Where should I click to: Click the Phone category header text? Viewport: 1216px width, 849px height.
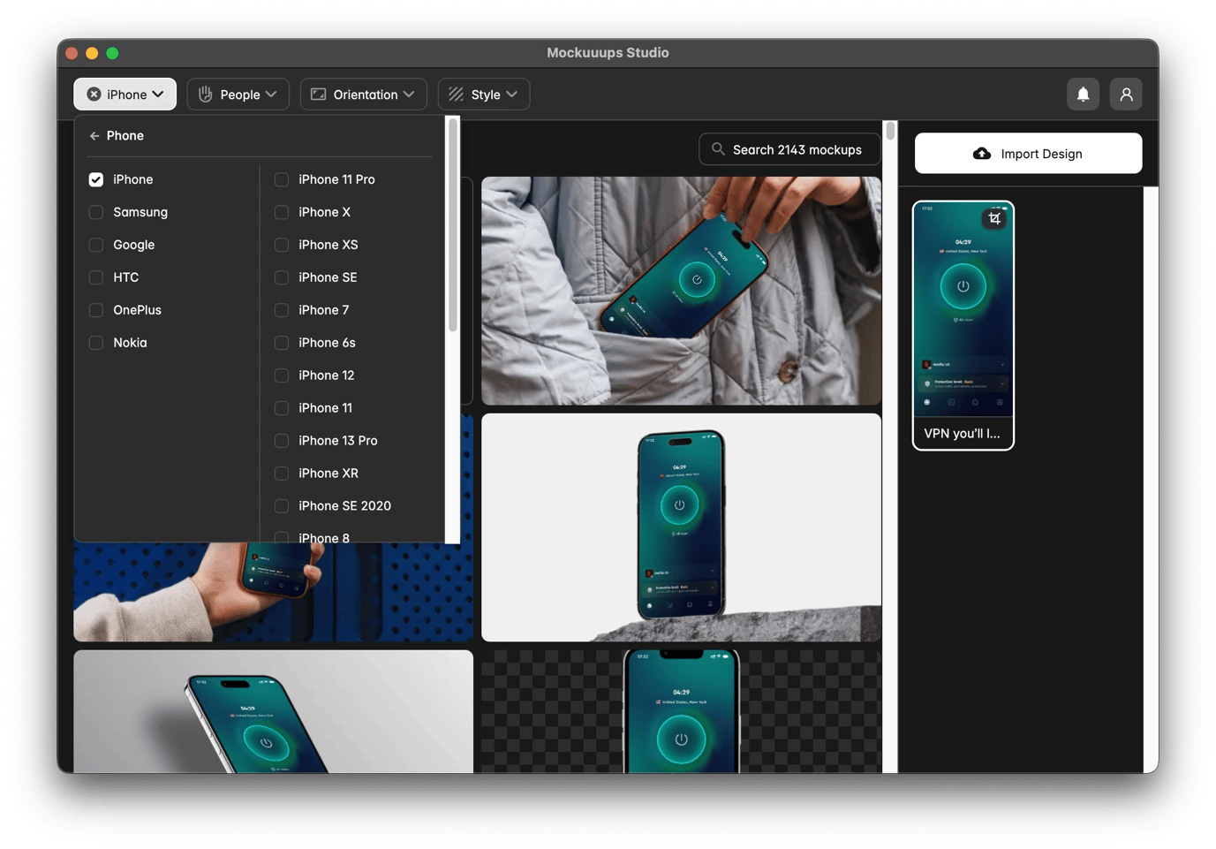coord(125,136)
